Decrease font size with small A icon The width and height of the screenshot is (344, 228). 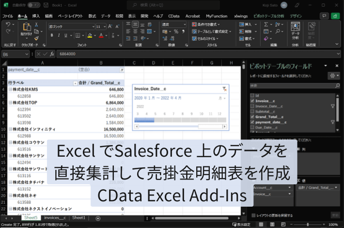117,27
